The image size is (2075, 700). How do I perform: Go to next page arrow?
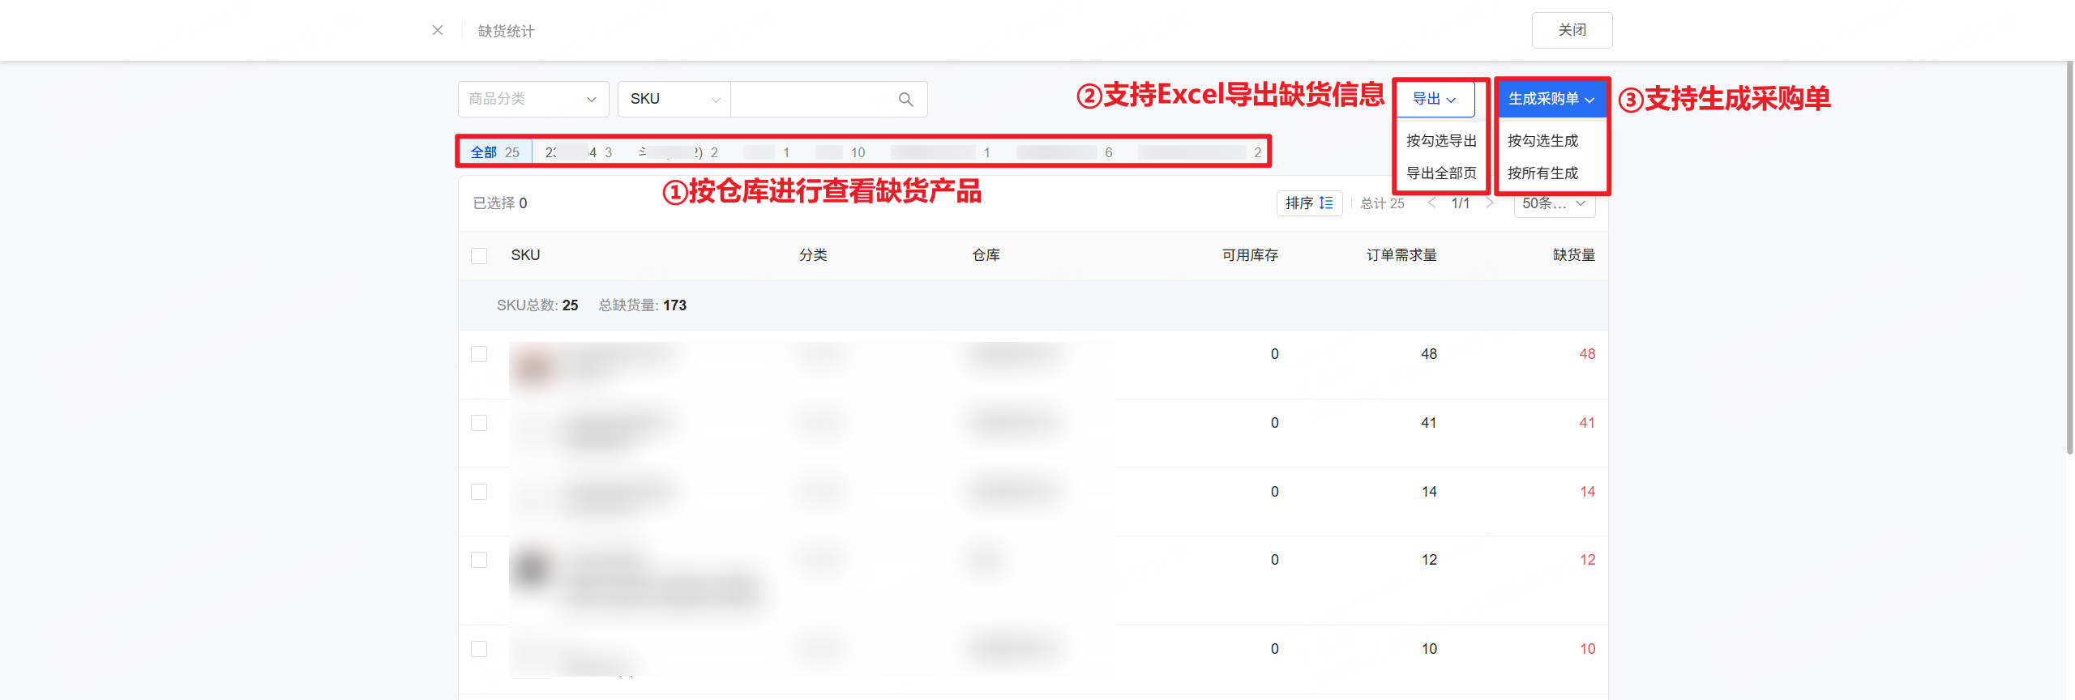pyautogui.click(x=1490, y=203)
